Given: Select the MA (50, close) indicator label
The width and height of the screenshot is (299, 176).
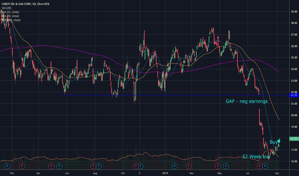Looking at the screenshot, I should (x=10, y=16).
